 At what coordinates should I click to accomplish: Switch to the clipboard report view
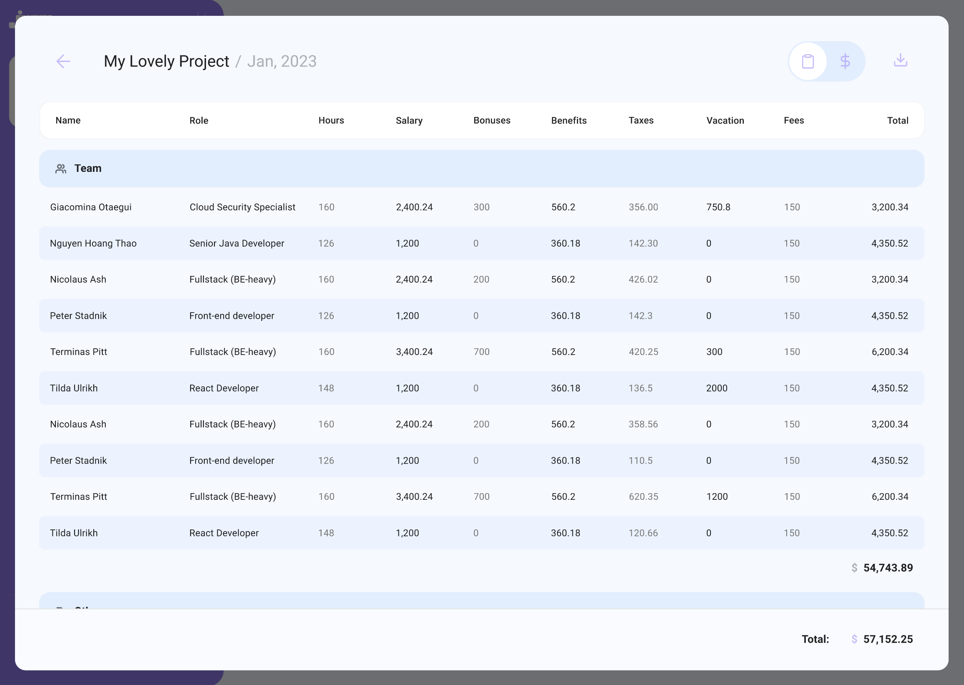807,62
